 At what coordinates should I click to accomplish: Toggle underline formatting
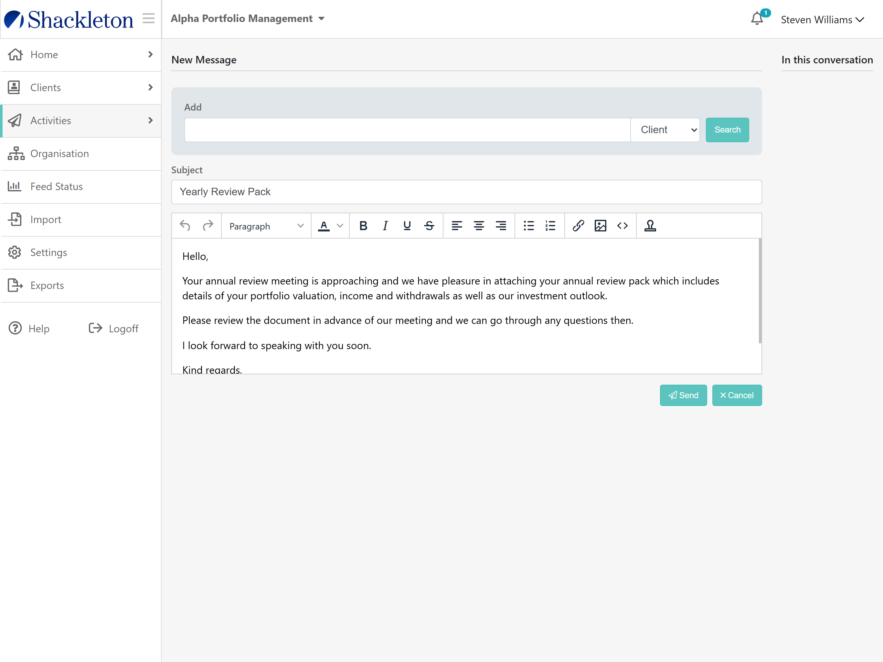tap(407, 226)
